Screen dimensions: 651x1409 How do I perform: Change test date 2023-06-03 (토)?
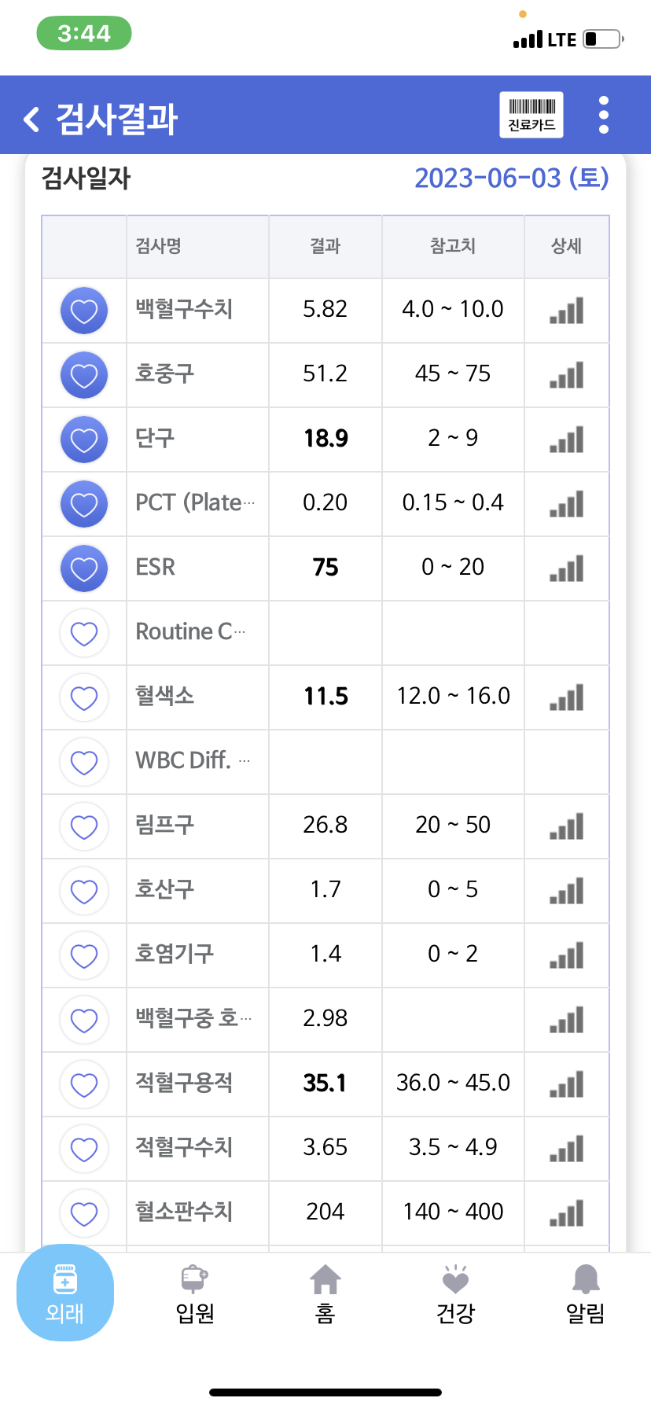512,178
